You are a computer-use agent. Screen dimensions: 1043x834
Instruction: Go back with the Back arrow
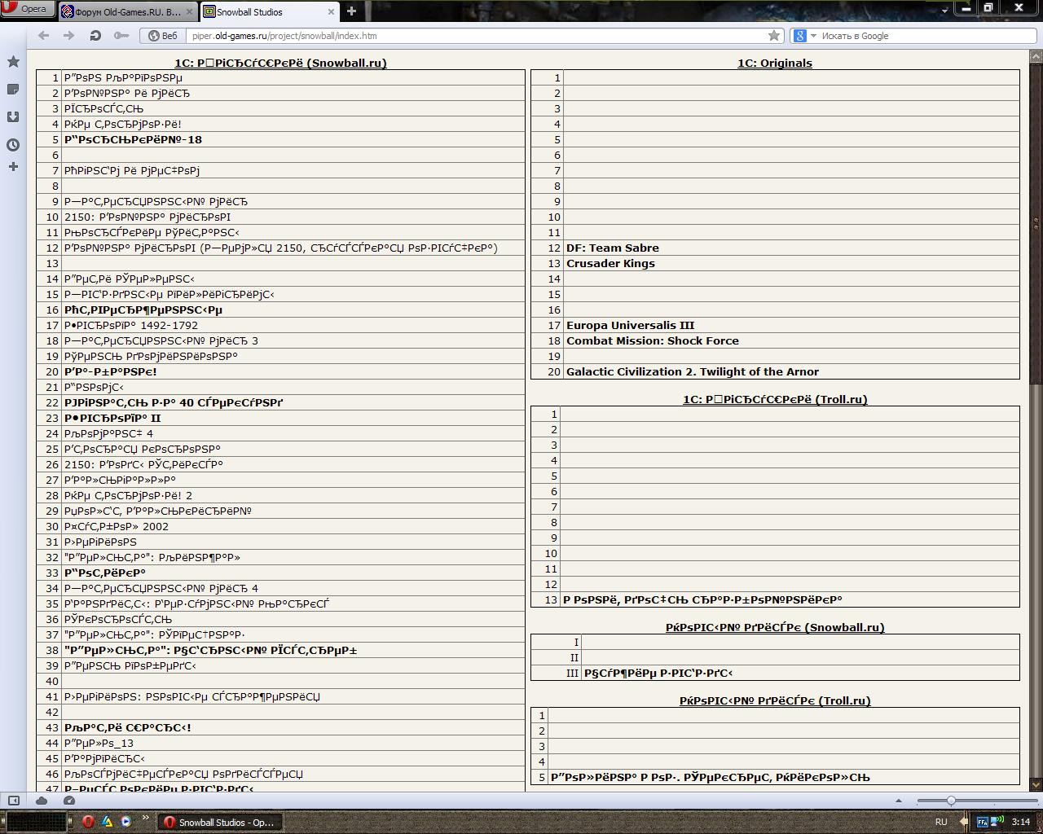[x=44, y=36]
